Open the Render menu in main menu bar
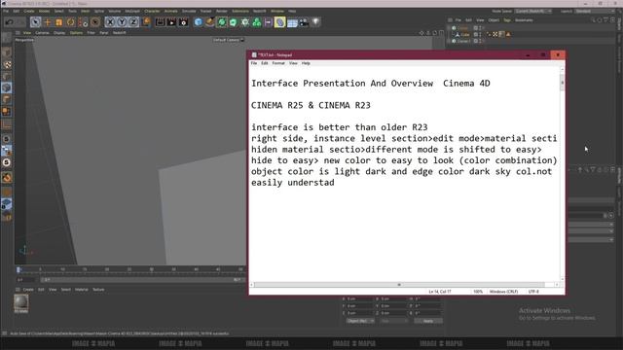This screenshot has height=350, width=623. (x=222, y=11)
